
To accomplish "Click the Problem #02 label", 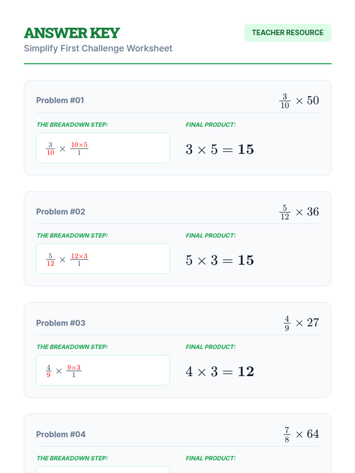I will [x=61, y=212].
